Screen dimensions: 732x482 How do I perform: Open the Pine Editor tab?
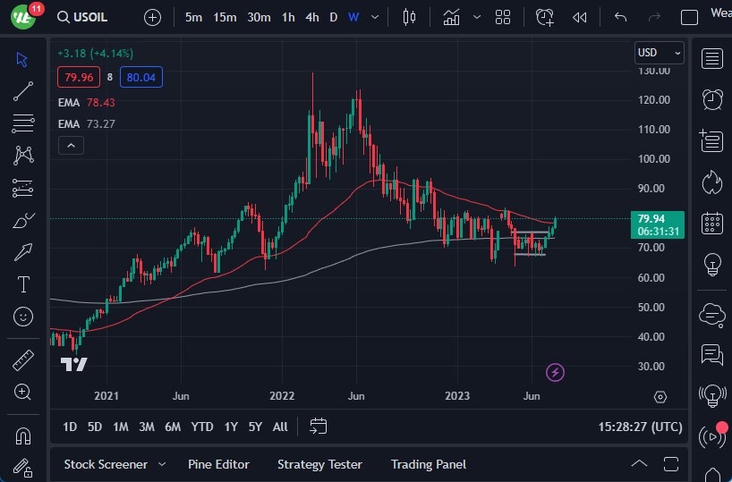(x=218, y=464)
